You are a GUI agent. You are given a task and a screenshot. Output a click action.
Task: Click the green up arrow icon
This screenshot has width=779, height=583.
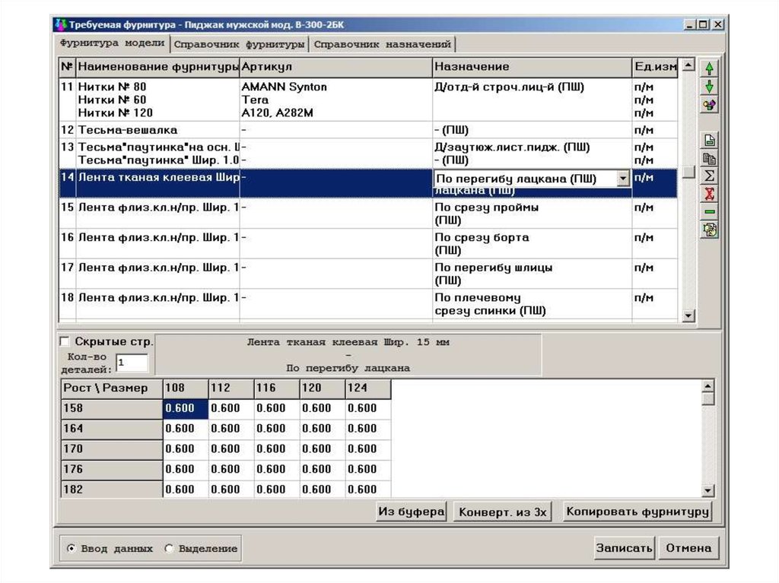709,68
